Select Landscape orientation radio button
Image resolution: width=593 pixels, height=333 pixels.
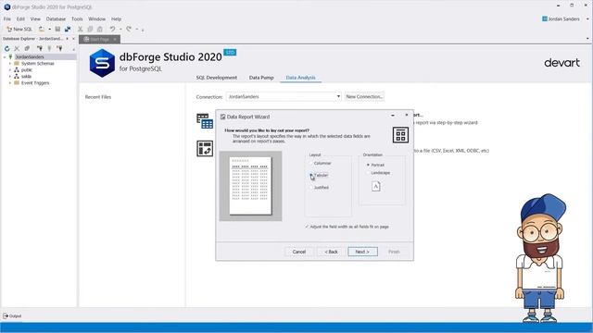pyautogui.click(x=368, y=173)
